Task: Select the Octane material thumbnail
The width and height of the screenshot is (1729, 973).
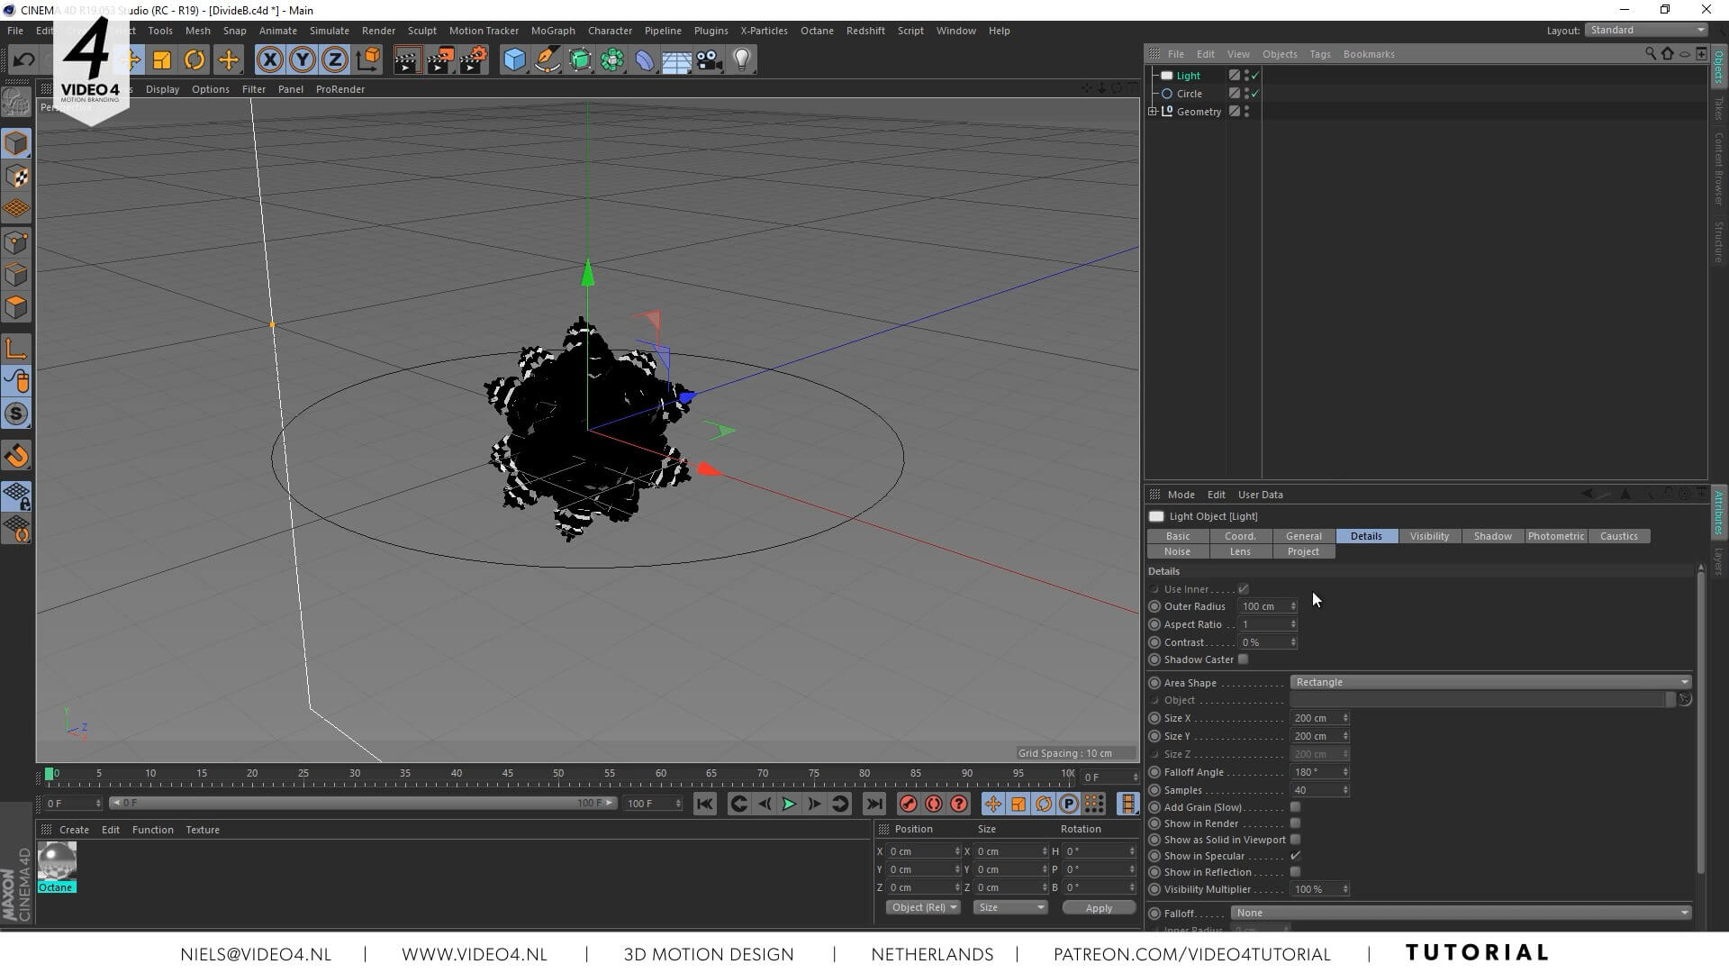Action: [56, 861]
